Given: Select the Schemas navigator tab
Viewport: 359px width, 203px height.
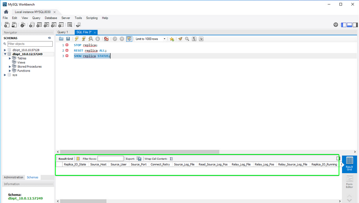Looking at the screenshot, I should coord(33,177).
